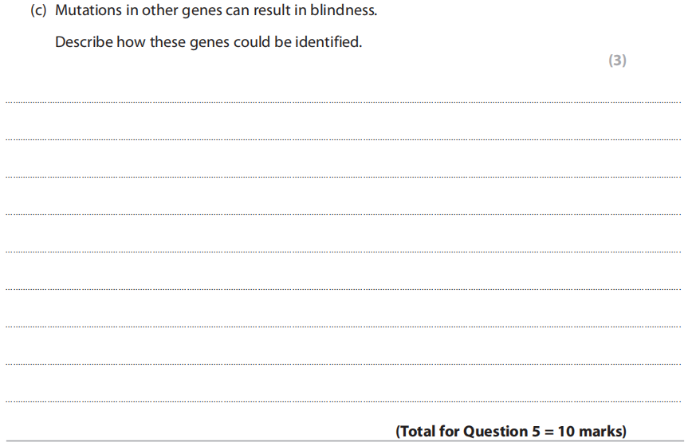Click the last dotted answer line
Viewport: 688px width, 446px height.
[343, 401]
